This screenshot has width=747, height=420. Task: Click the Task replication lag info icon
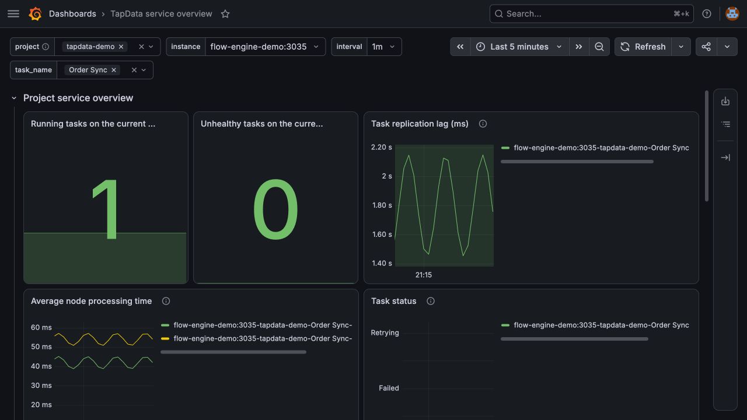point(483,124)
